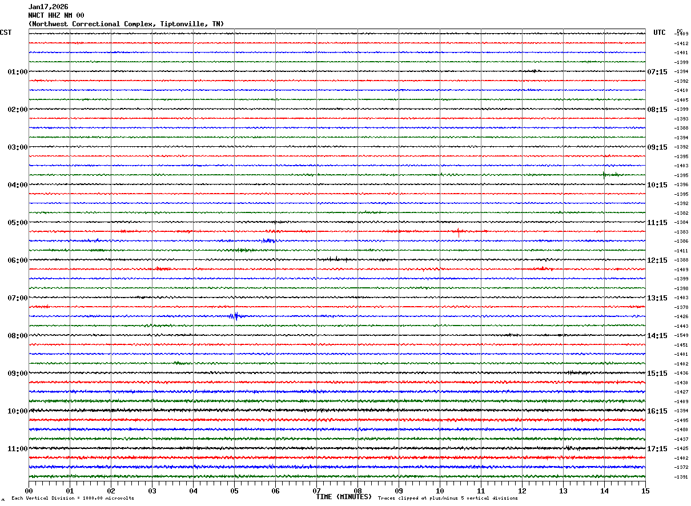The height and width of the screenshot is (506, 691).
Task: Select the 04:00 CST row label
Action: [x=17, y=185]
